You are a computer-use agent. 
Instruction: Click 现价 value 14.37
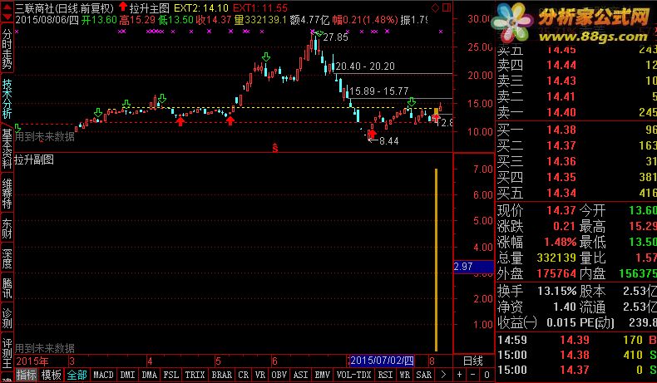point(561,210)
